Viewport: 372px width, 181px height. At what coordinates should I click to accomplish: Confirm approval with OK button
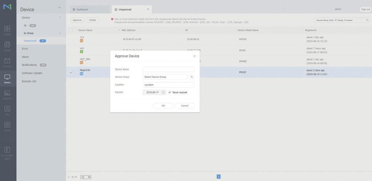[163, 106]
